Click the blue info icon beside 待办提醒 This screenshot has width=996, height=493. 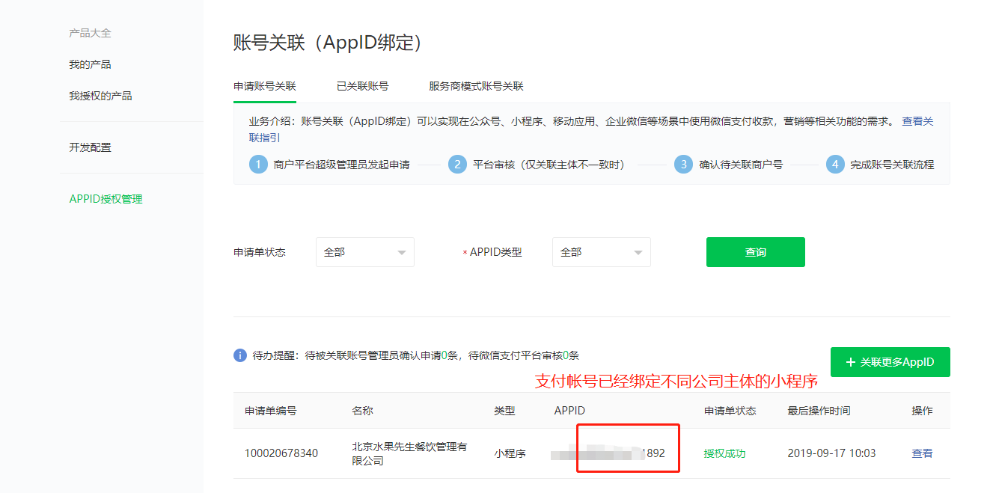pyautogui.click(x=240, y=355)
